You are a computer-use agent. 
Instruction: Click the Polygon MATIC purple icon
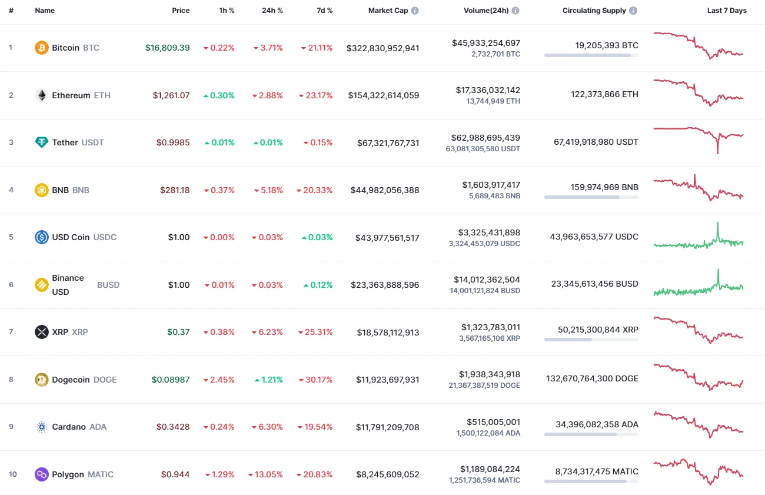[x=41, y=474]
